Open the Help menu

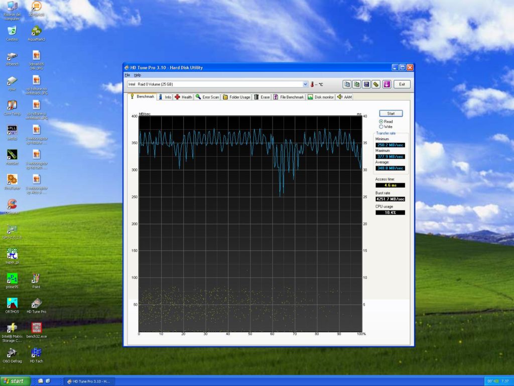click(x=138, y=75)
